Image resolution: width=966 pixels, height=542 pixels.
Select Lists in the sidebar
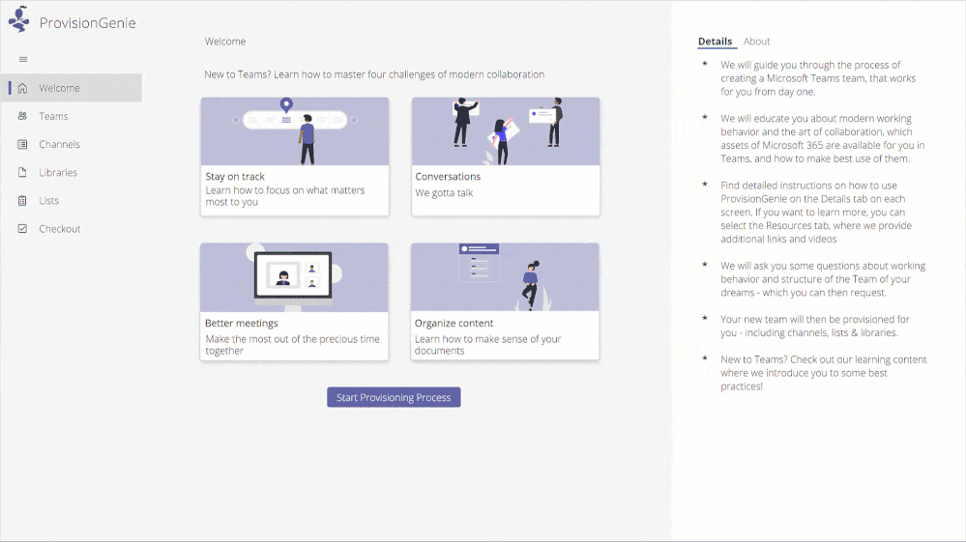[x=72, y=201]
